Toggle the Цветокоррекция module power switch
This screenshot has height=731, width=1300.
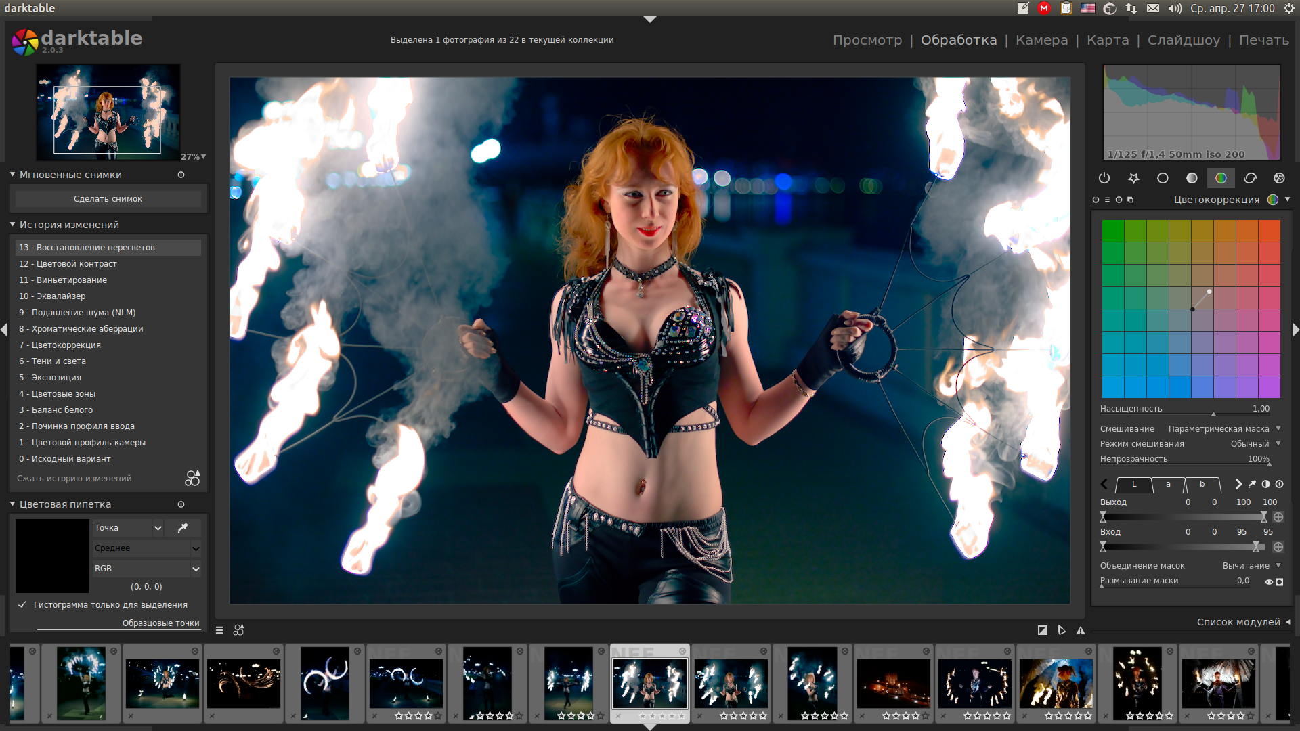[x=1096, y=200]
